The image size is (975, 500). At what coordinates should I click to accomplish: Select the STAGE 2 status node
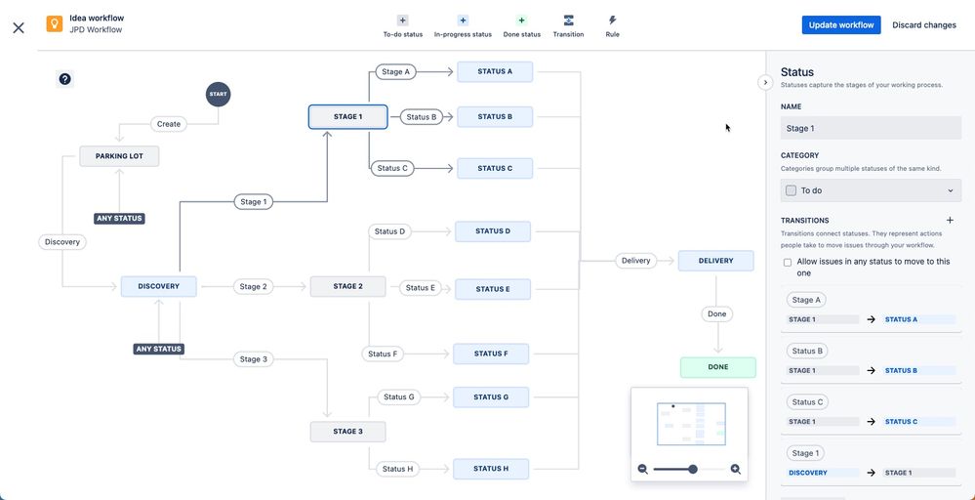click(348, 286)
